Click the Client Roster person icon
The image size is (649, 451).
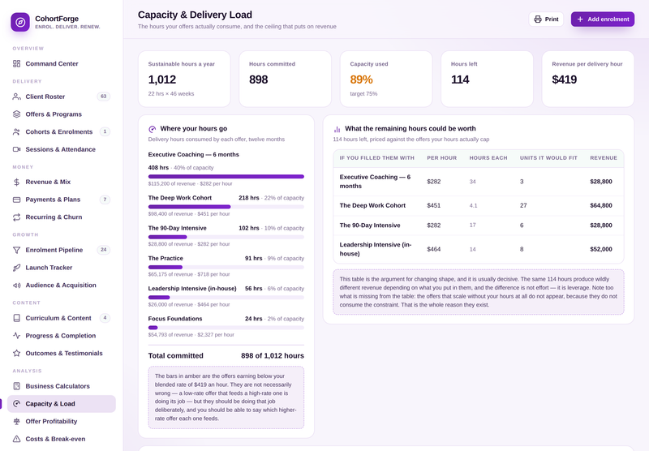(16, 97)
